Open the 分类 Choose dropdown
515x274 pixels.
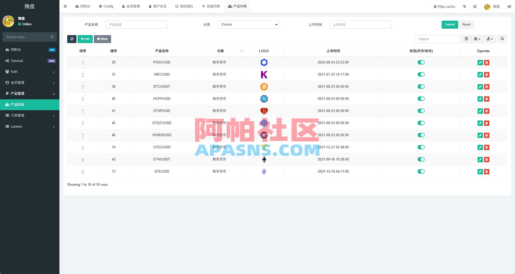(248, 25)
